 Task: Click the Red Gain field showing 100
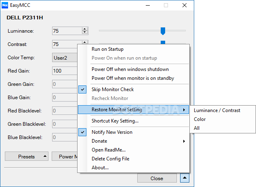(x=65, y=71)
